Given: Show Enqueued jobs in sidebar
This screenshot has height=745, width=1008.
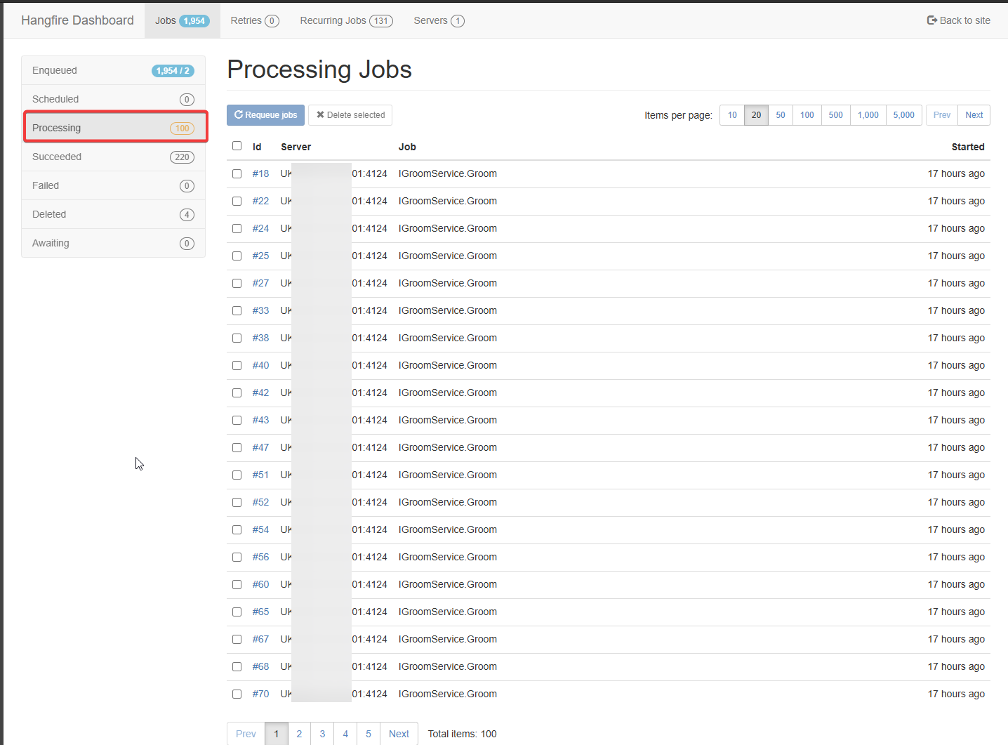Looking at the screenshot, I should (113, 70).
